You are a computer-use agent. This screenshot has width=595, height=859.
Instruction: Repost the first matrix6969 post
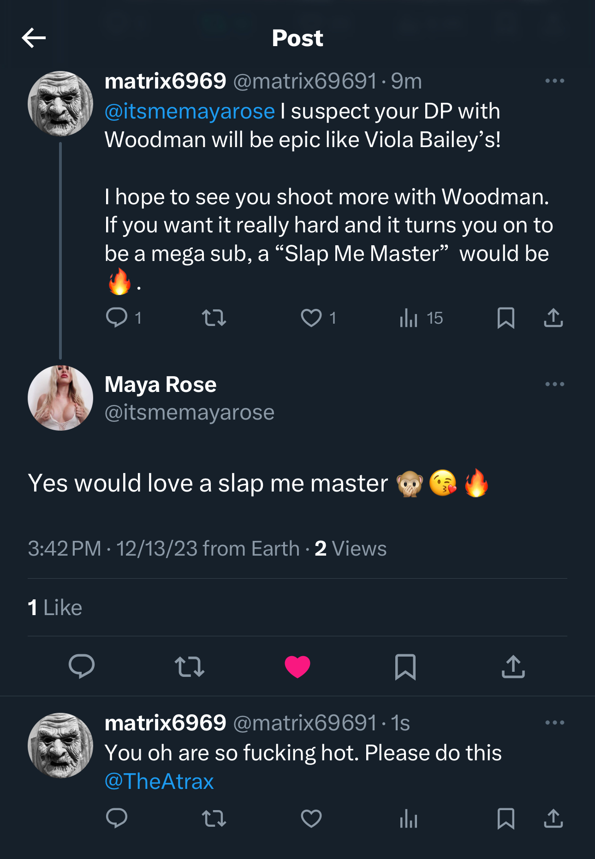point(214,318)
